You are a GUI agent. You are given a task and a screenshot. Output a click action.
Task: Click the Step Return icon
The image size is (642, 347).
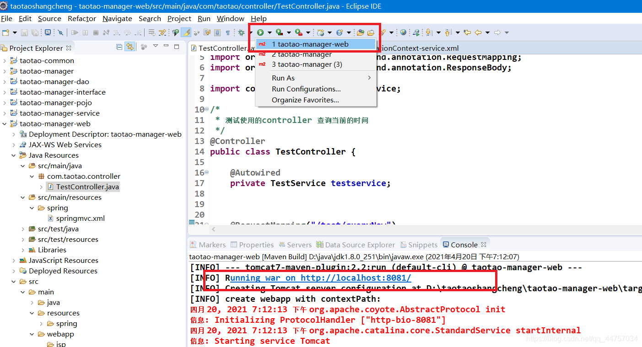pyautogui.click(x=138, y=32)
